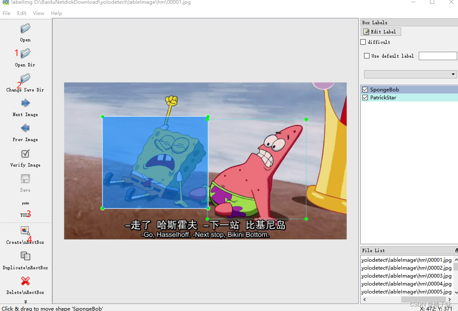The width and height of the screenshot is (458, 311).
Task: Undock the File List panel
Action: click(456, 250)
